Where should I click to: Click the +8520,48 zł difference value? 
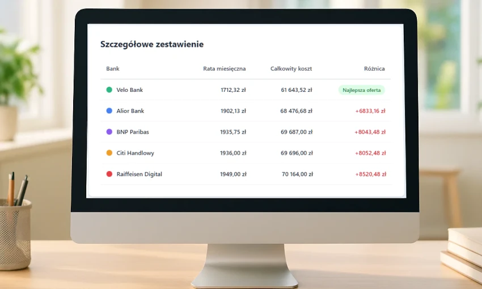pos(370,174)
